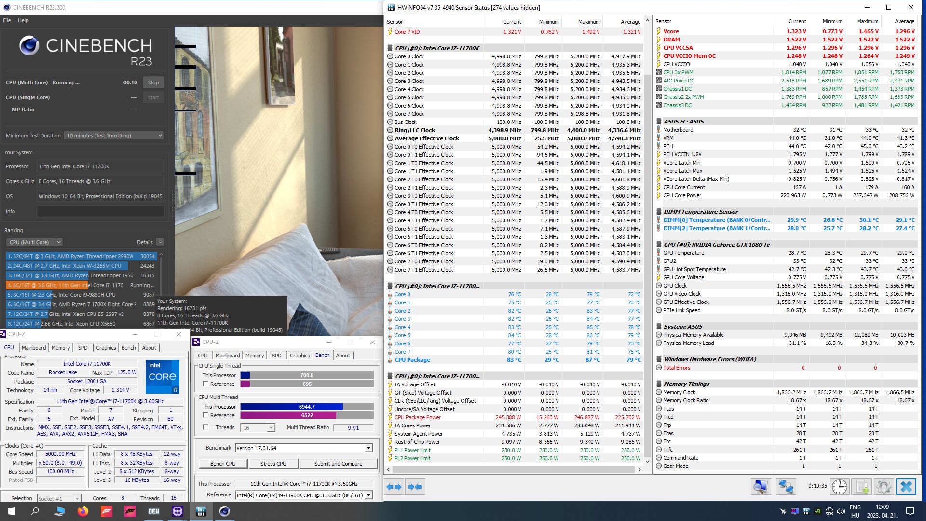The width and height of the screenshot is (926, 521).
Task: Open the Selection Socket #1 dropdown
Action: pos(59,498)
